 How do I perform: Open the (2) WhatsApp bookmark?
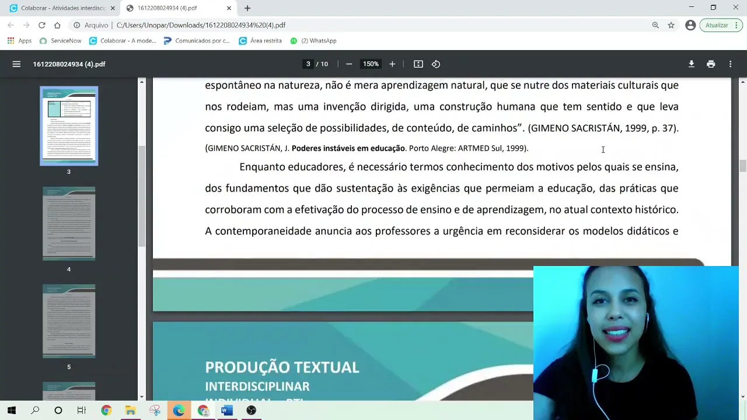pyautogui.click(x=313, y=41)
